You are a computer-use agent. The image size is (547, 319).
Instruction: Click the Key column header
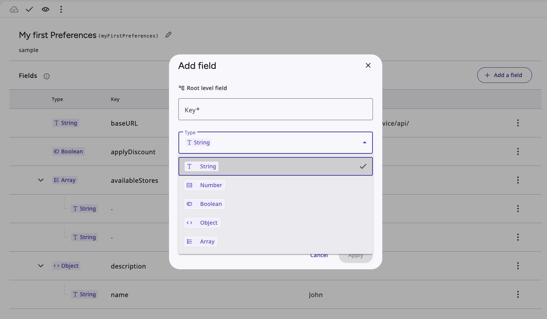pos(115,99)
